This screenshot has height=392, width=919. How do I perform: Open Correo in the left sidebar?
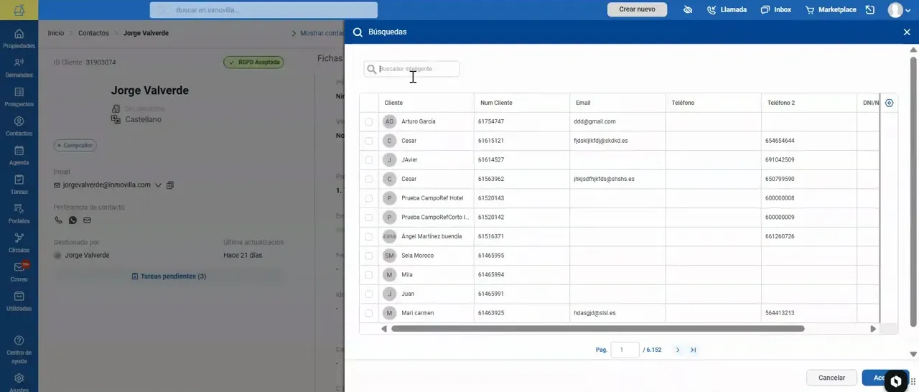click(19, 273)
